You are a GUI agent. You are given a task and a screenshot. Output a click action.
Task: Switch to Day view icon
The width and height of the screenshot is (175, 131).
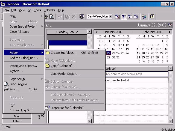click(124, 17)
